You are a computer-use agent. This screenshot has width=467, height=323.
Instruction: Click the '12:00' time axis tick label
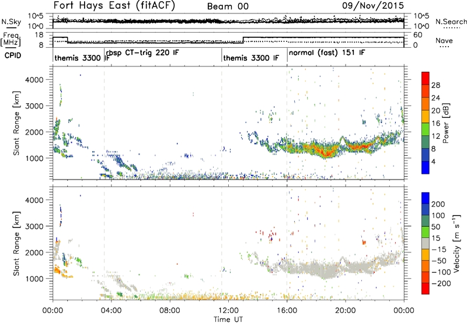pos(228,311)
